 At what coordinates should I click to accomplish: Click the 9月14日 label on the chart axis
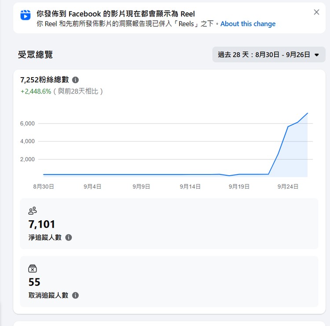coord(190,186)
